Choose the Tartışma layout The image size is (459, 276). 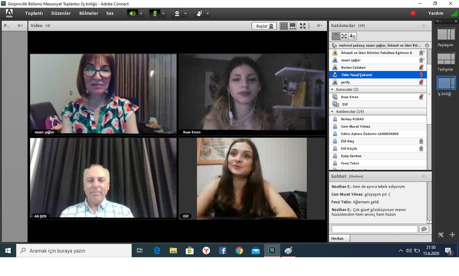(x=446, y=59)
